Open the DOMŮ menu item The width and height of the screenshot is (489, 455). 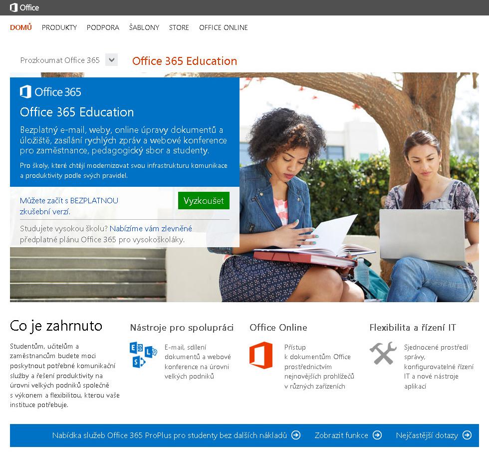(x=21, y=27)
